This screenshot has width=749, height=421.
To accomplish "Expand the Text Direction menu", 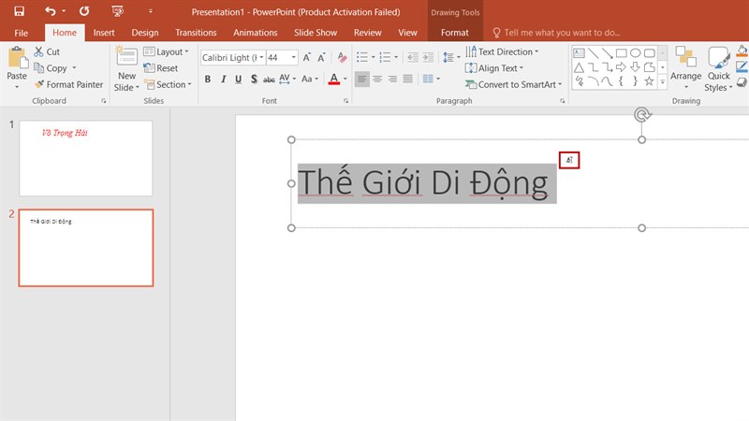I will point(503,51).
